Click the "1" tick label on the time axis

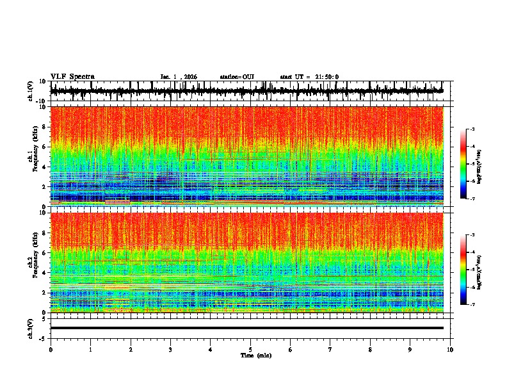[x=90, y=350]
